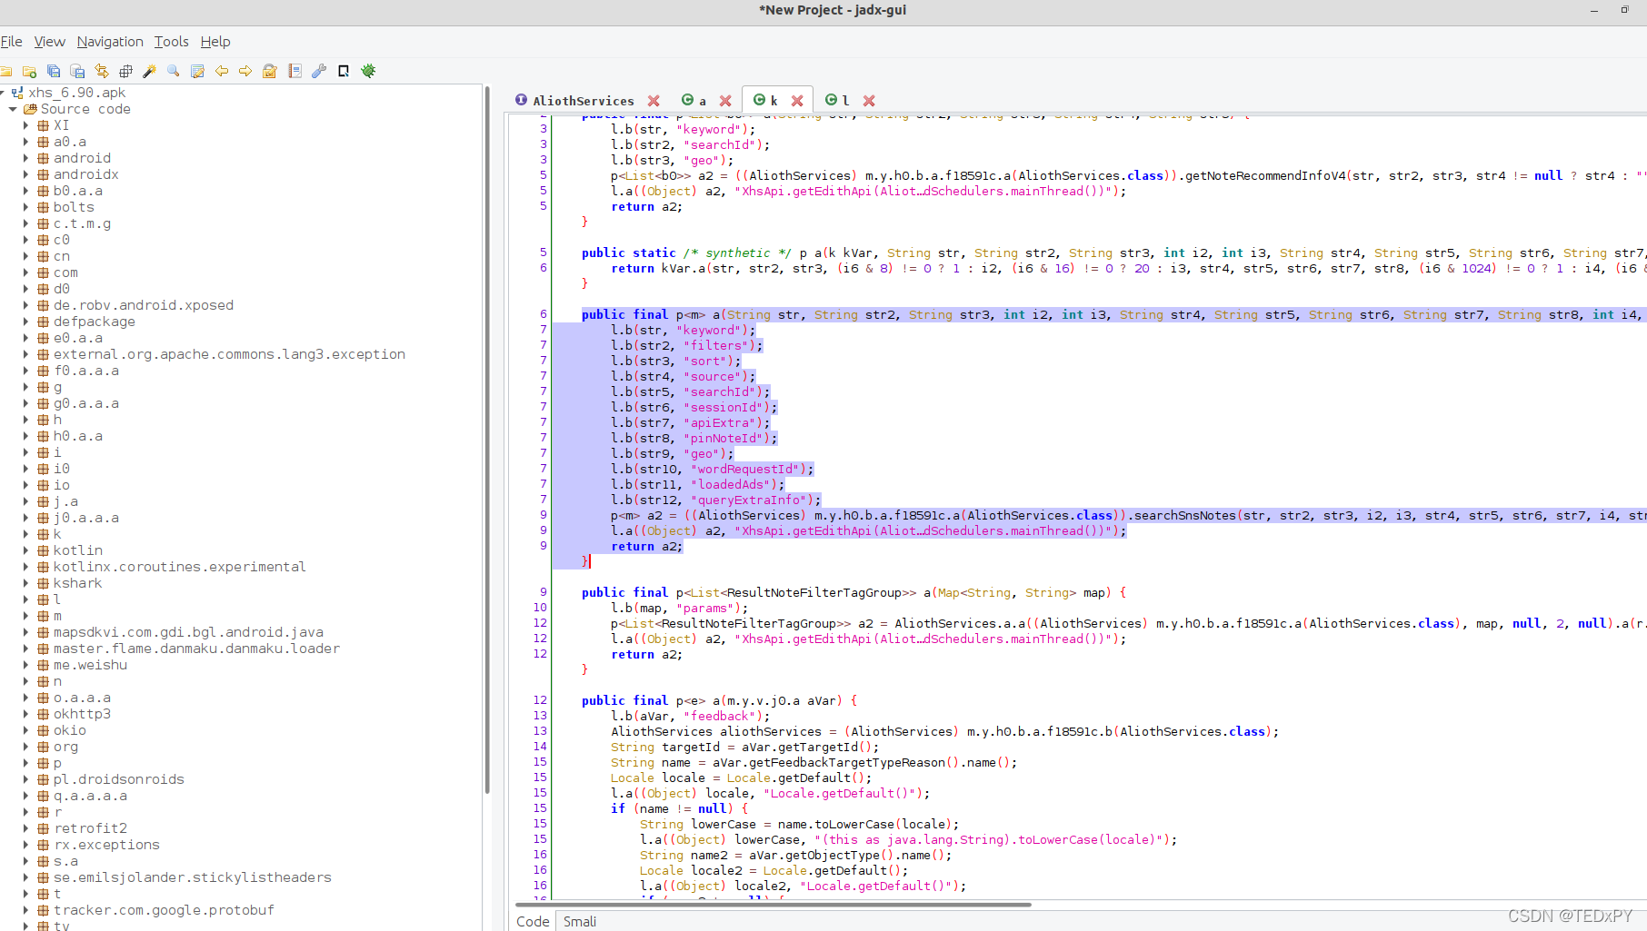Click searchSnsNotes in the code
Screen dimensions: 1647x931
(x=1184, y=515)
